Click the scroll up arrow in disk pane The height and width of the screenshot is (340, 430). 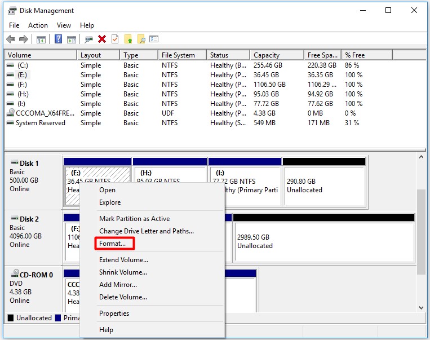[x=421, y=157]
